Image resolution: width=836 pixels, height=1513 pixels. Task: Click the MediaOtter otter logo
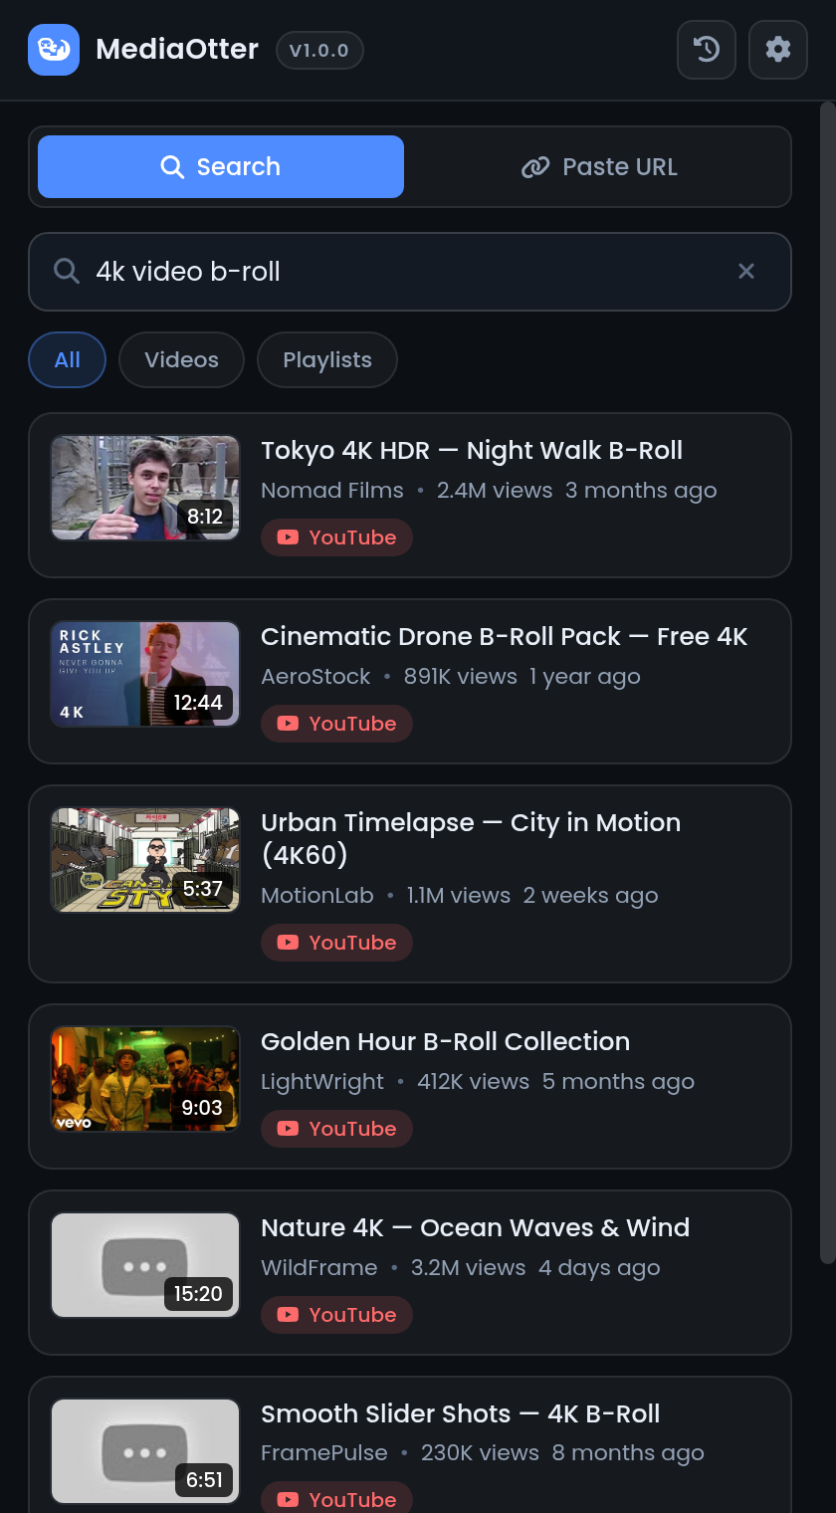point(54,50)
